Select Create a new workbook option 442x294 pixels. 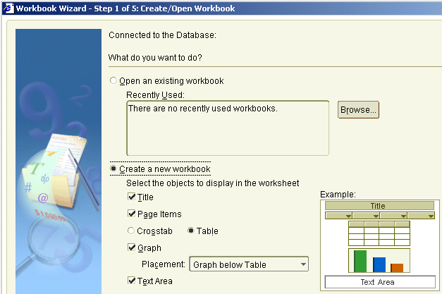point(113,169)
